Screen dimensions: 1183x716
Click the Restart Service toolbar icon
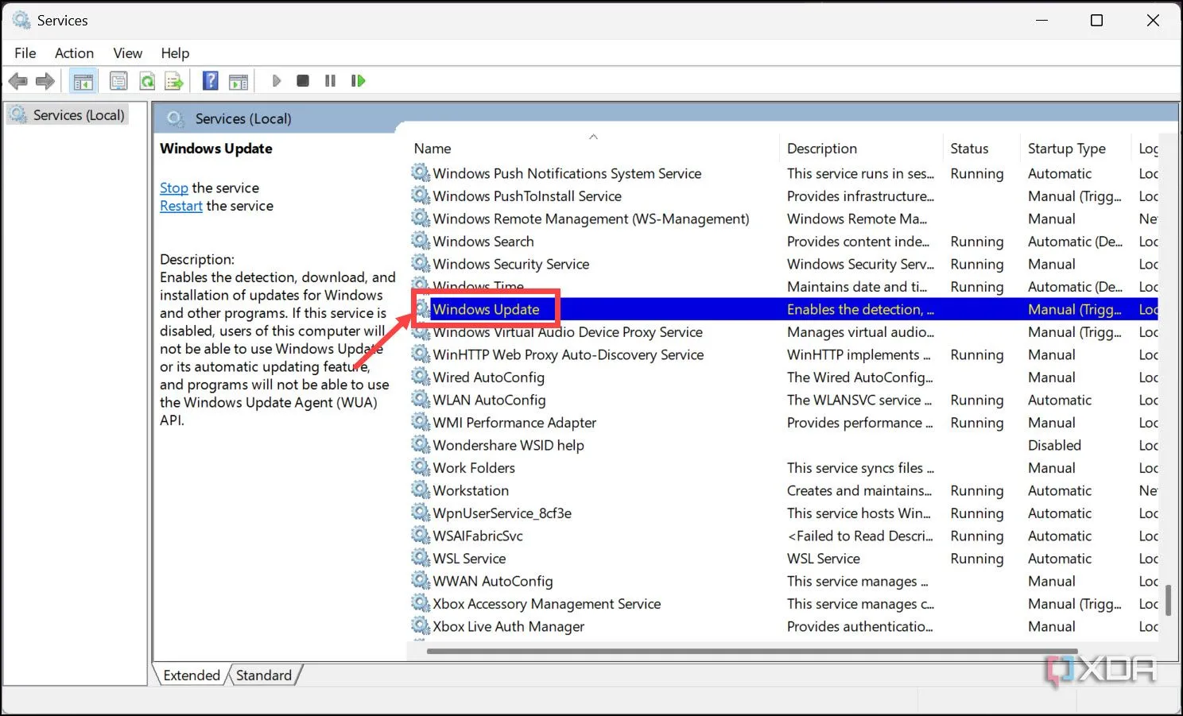[x=358, y=81]
